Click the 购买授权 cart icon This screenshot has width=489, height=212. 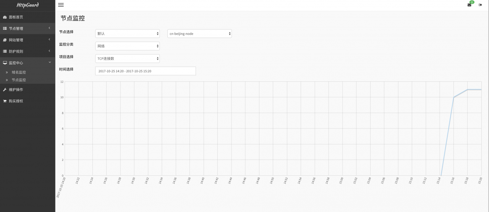[x=5, y=101]
